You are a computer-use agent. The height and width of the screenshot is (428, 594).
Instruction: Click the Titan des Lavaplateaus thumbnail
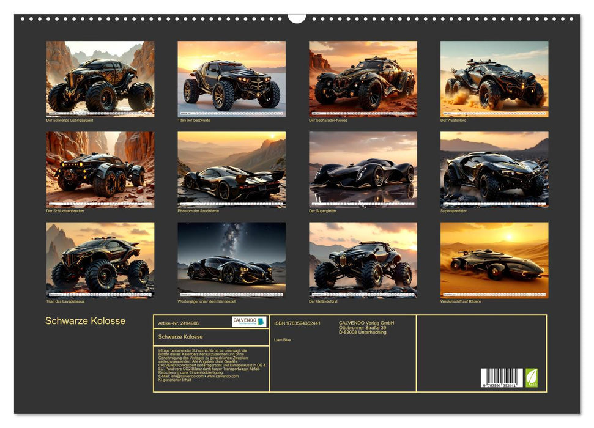(100, 260)
